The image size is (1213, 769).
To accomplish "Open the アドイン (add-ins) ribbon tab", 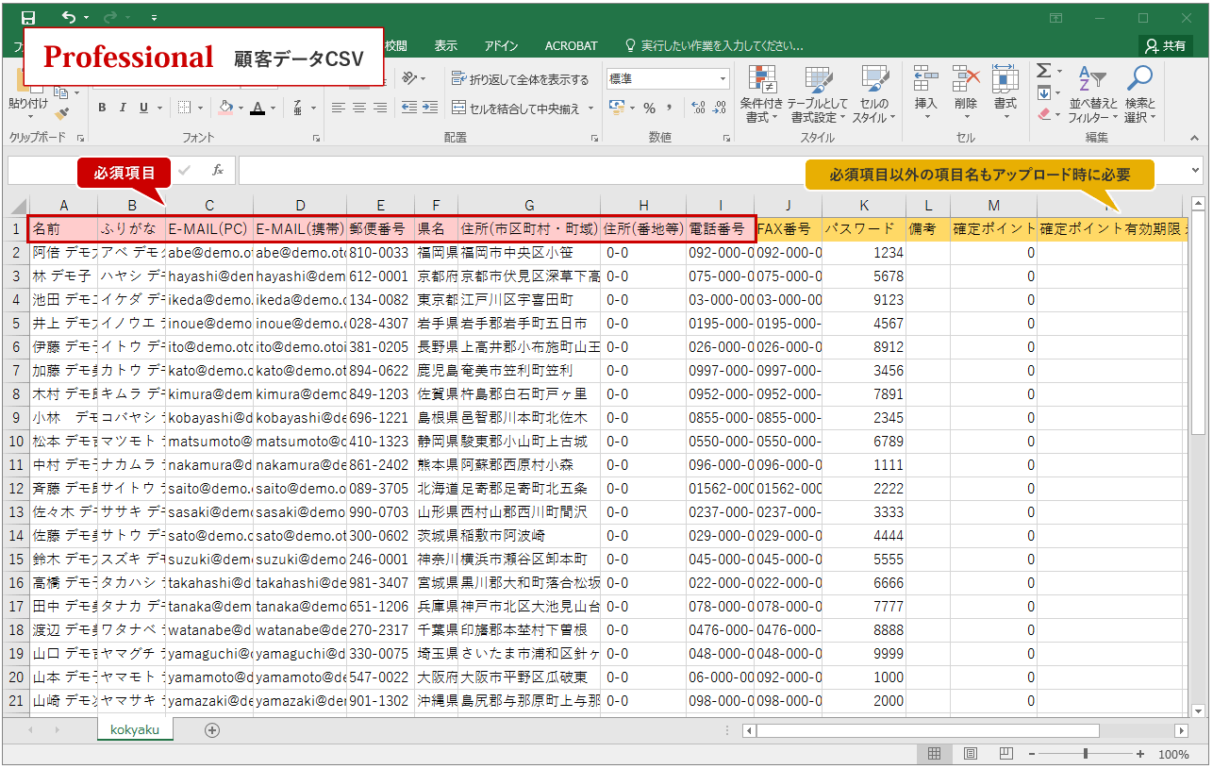I will 501,45.
